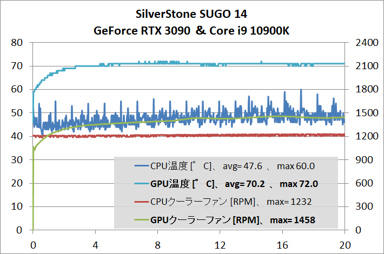Click right axis label 2400

367,43
